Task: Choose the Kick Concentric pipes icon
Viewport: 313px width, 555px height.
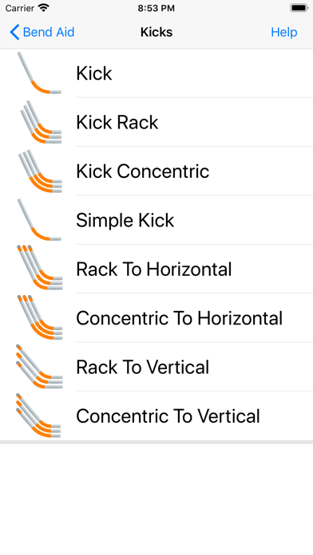Action: [40, 171]
